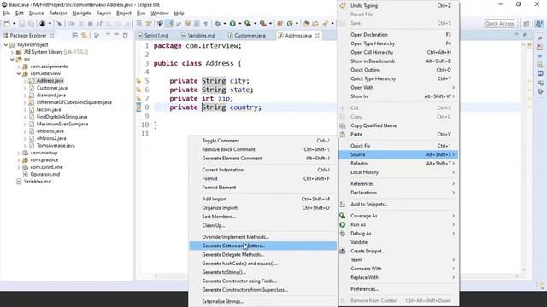Close the Address.java editor tab
Image resolution: width=547 pixels, height=307 pixels.
point(317,36)
